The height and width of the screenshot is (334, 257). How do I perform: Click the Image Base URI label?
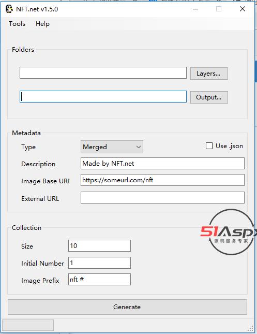pyautogui.click(x=46, y=181)
